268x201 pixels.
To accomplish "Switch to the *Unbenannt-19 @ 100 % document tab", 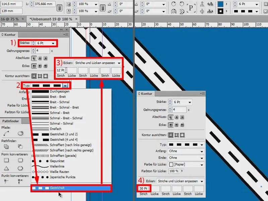I will [51, 19].
